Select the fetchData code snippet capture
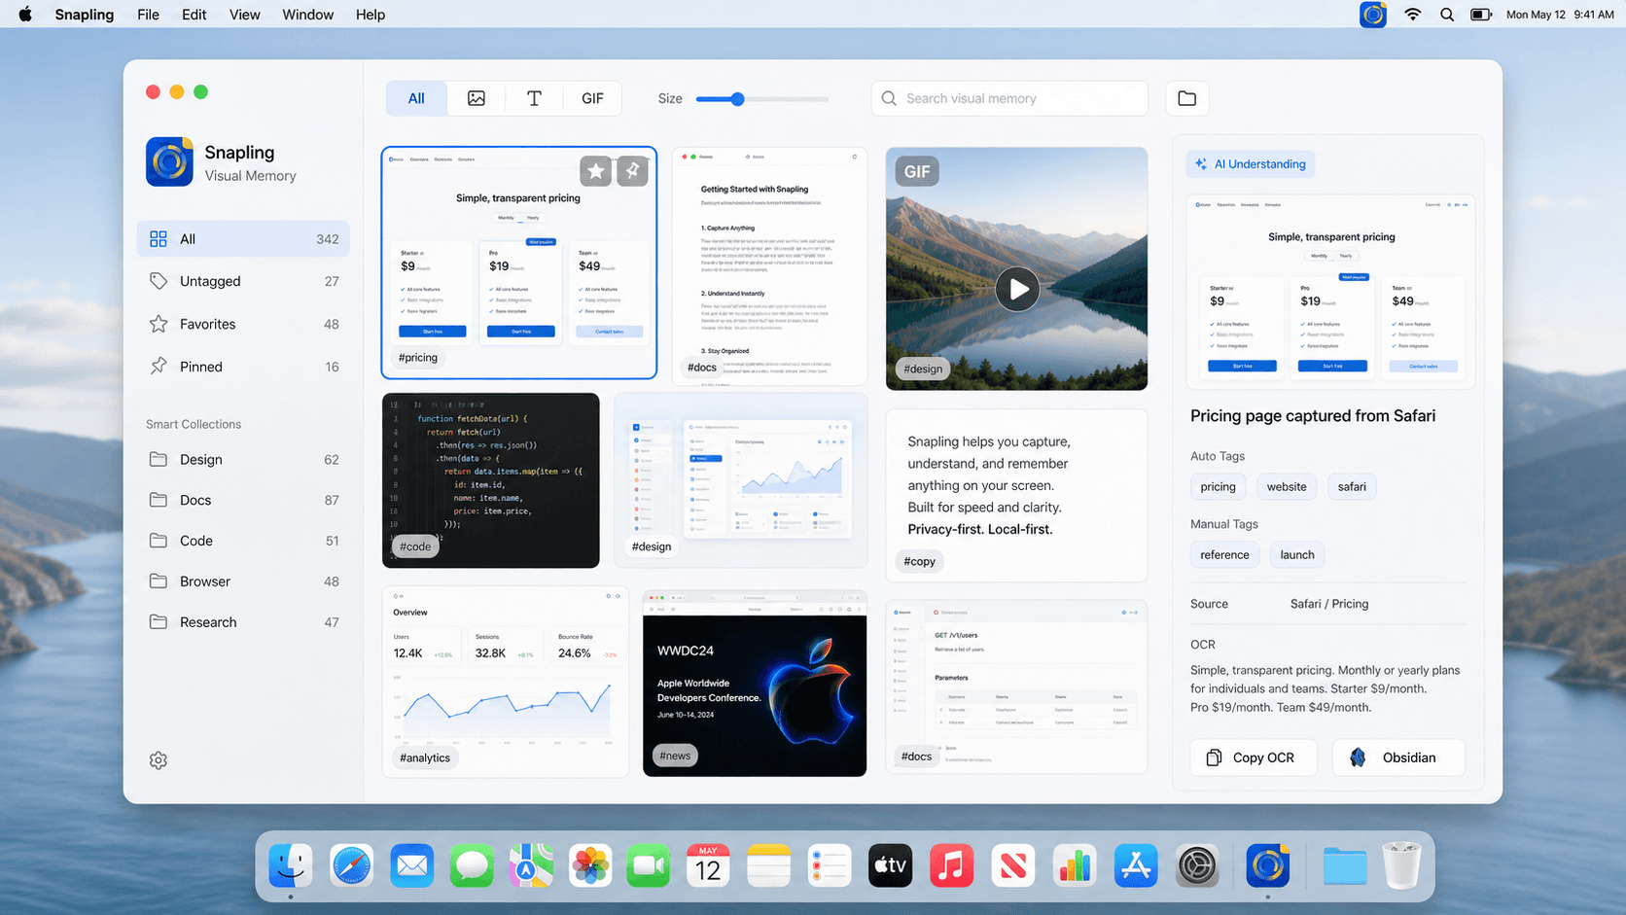Viewport: 1626px width, 915px height. (x=491, y=480)
